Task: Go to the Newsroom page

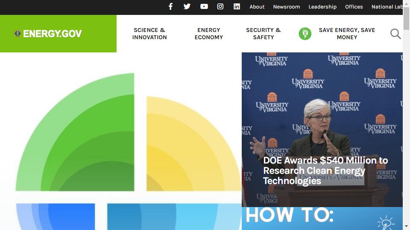Action: 286,7
